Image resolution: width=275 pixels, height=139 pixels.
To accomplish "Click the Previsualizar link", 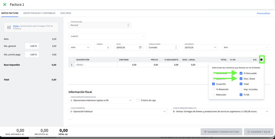I will tap(263, 13).
